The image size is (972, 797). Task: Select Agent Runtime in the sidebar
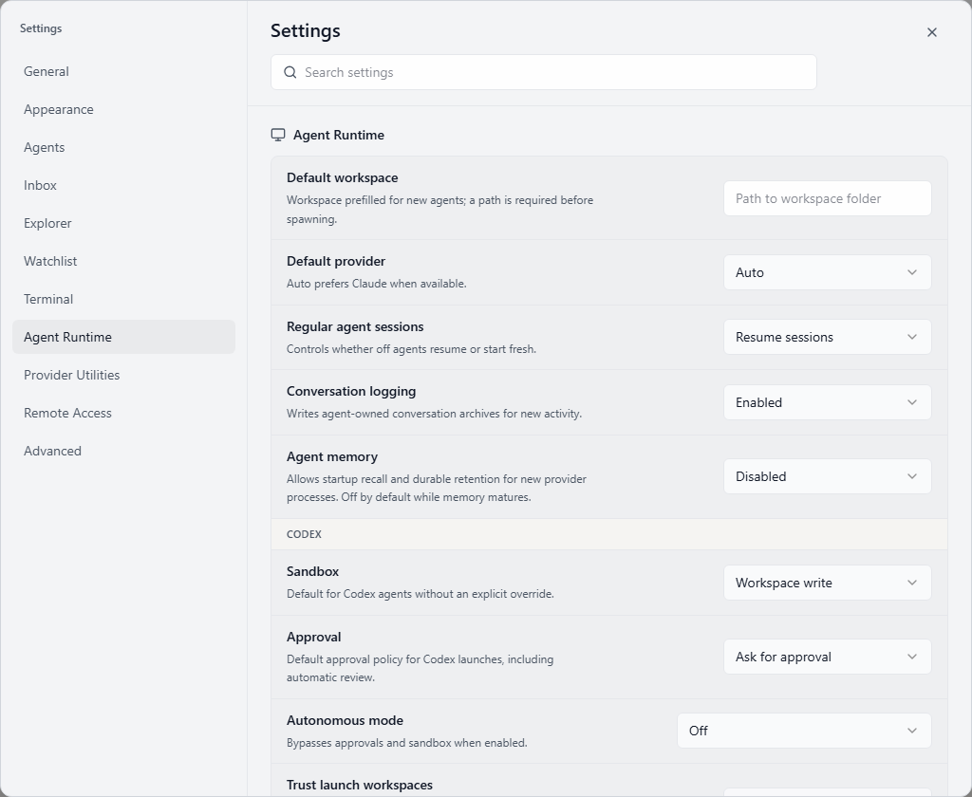coord(124,337)
